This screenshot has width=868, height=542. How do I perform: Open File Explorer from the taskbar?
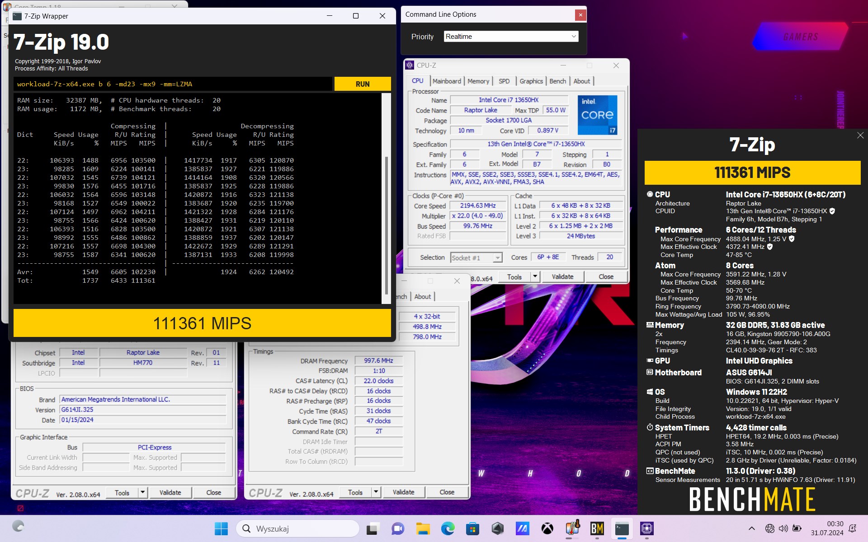[x=423, y=528]
